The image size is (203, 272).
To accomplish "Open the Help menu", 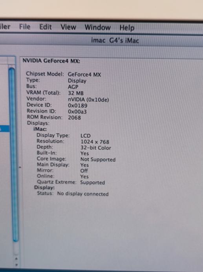I will [x=127, y=28].
